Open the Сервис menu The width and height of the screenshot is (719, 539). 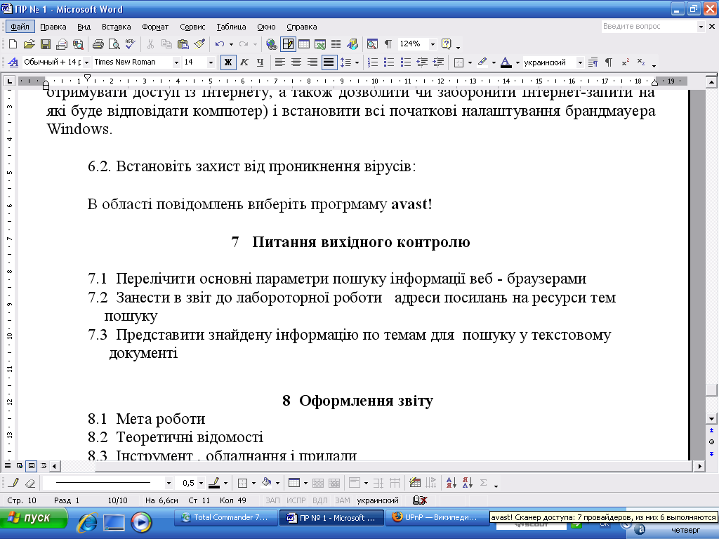click(x=192, y=27)
